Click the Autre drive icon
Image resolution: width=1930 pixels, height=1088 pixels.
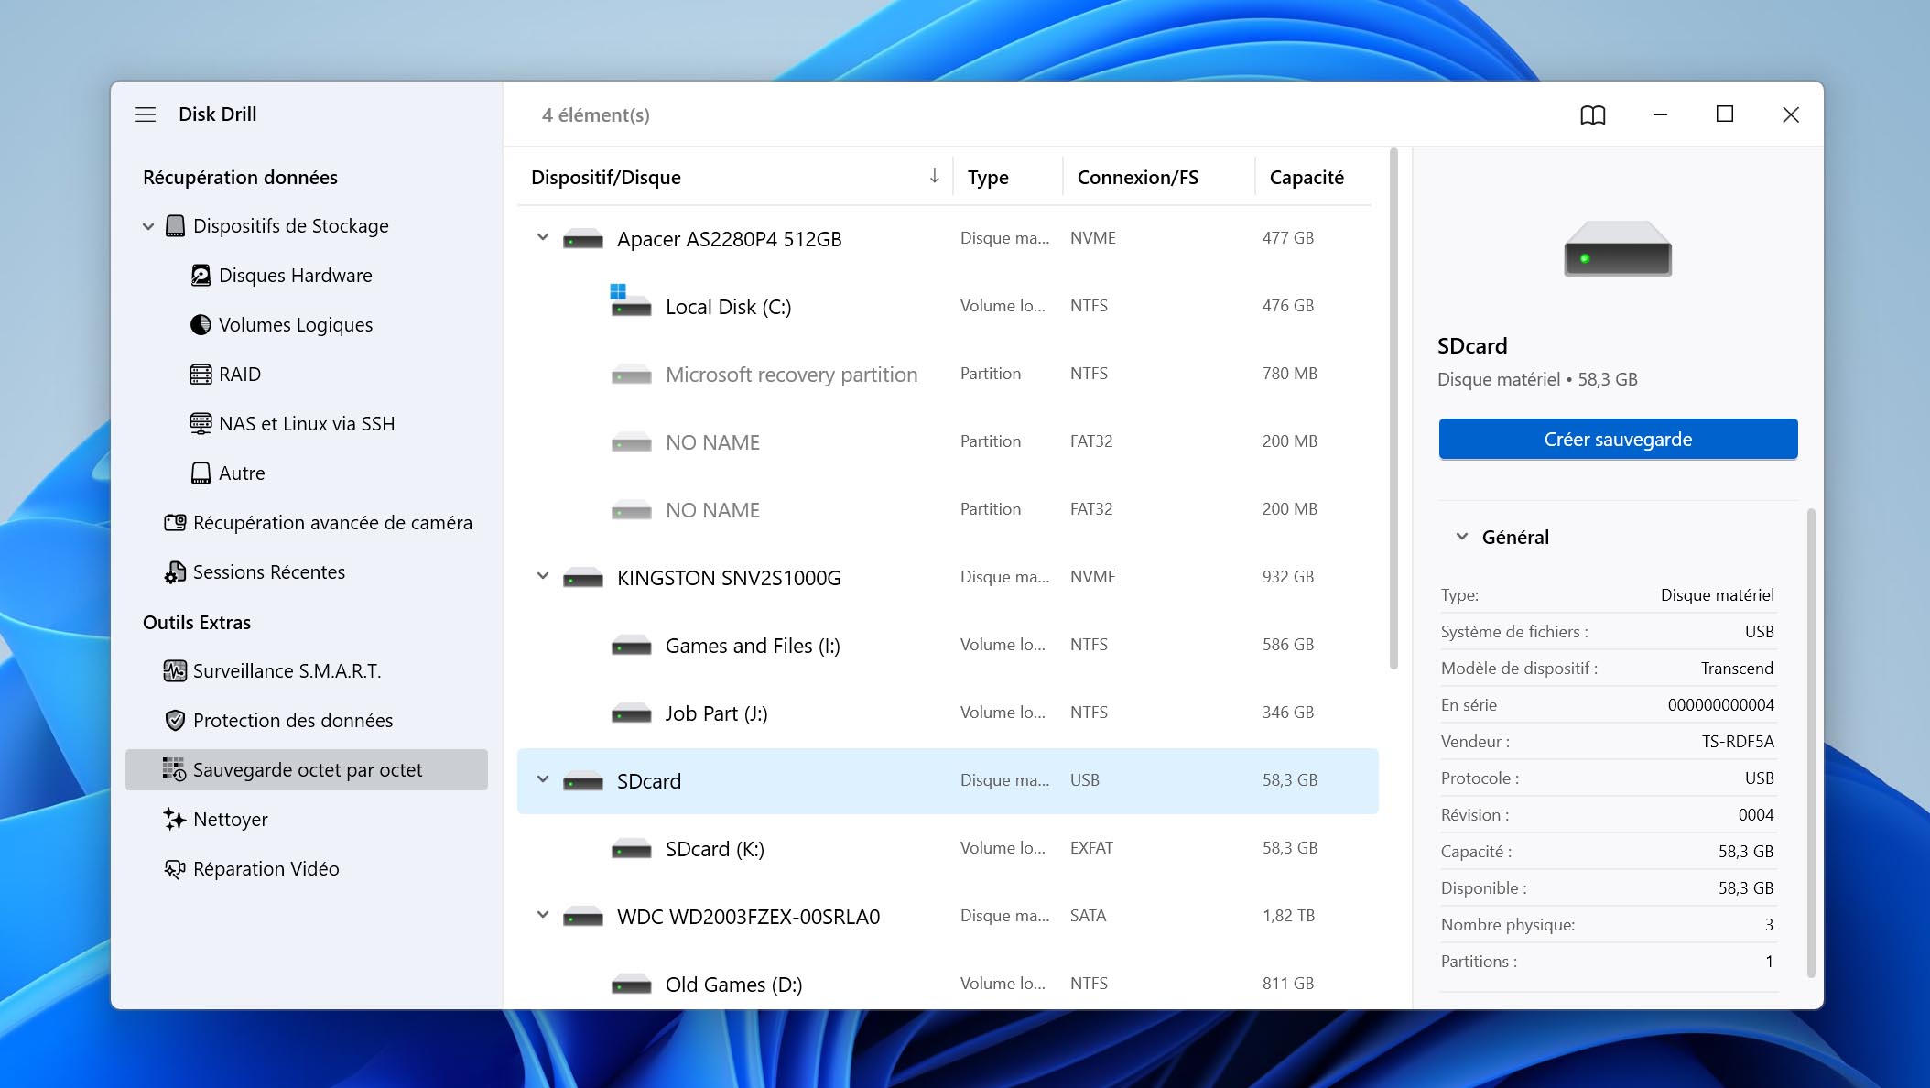(201, 473)
